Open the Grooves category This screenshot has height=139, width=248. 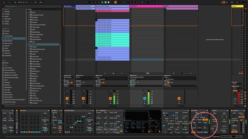tap(7, 53)
